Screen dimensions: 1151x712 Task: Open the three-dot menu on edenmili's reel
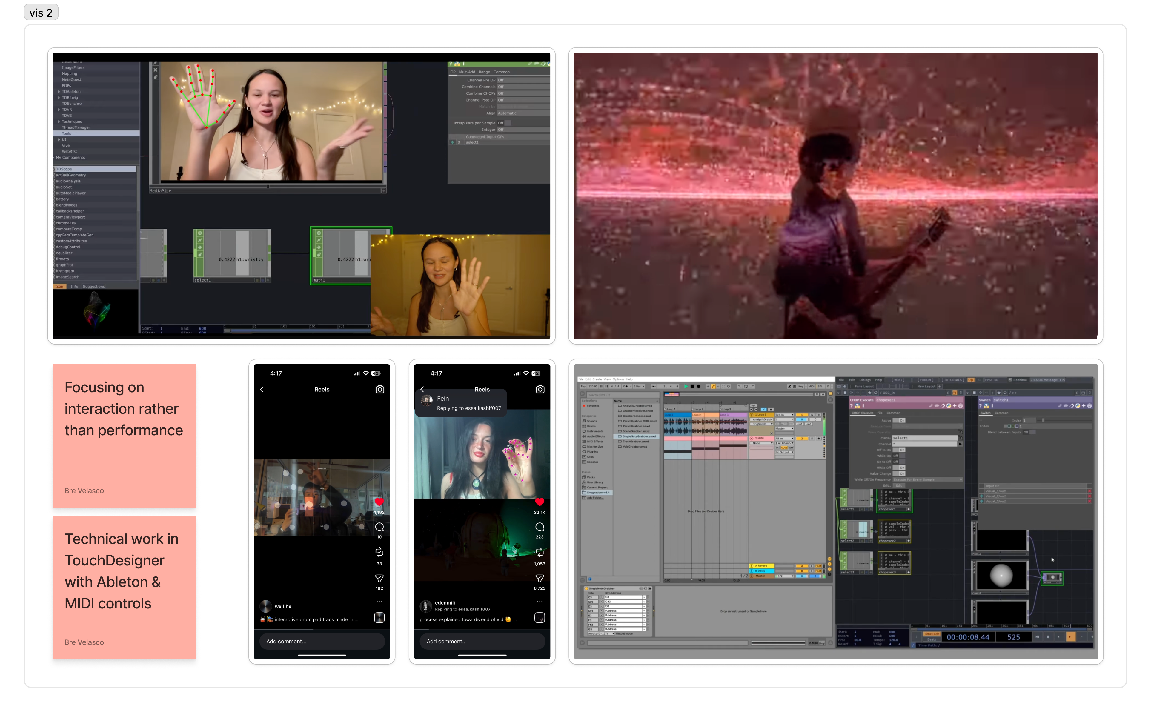(540, 602)
